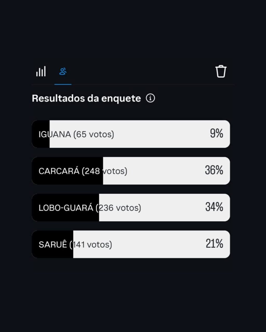Click the empty light portion of SARUÊ bar

click(156, 244)
